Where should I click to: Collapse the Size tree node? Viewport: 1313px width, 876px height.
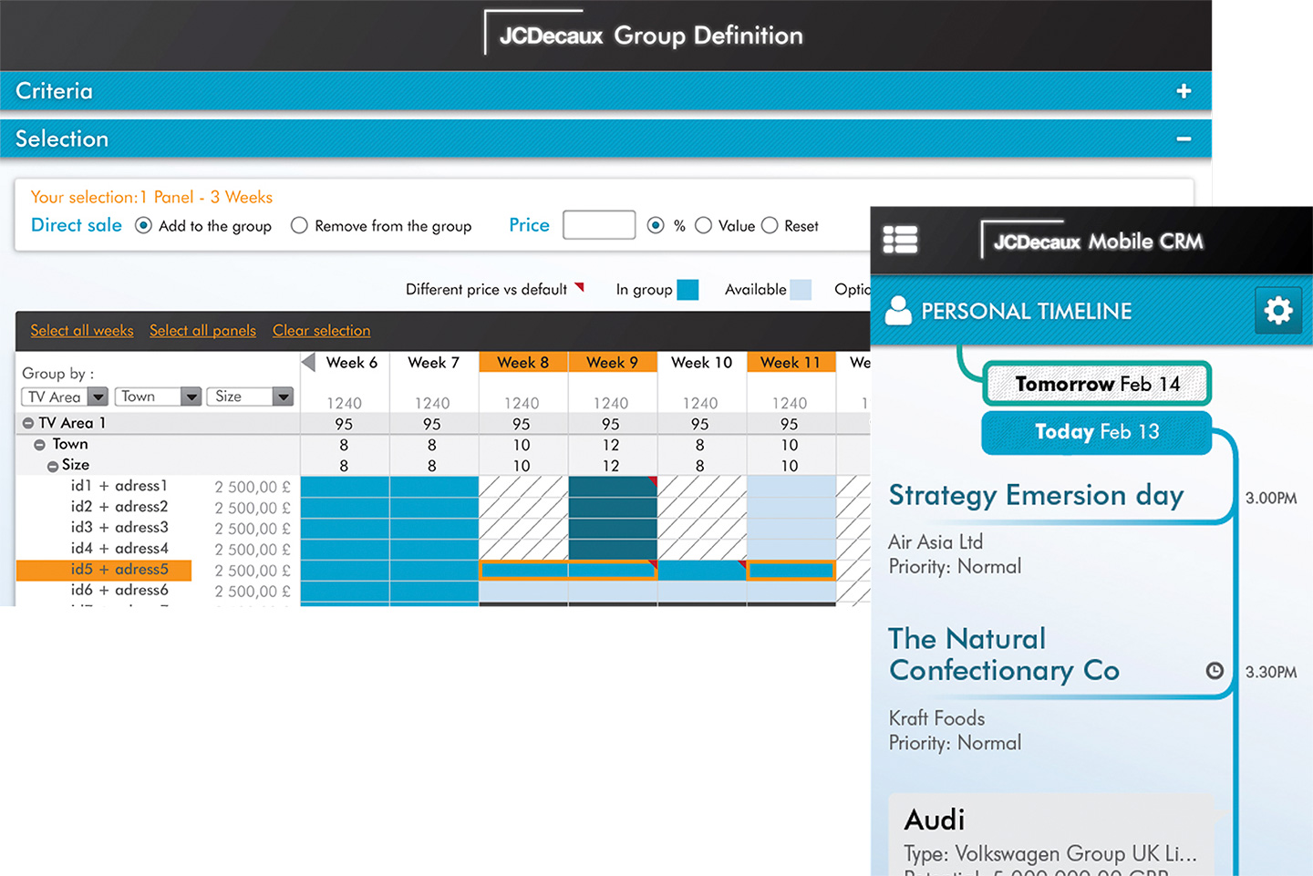(53, 466)
